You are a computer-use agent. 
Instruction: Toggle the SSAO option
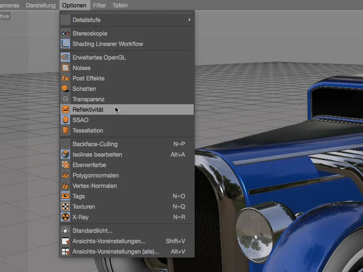pyautogui.click(x=127, y=120)
